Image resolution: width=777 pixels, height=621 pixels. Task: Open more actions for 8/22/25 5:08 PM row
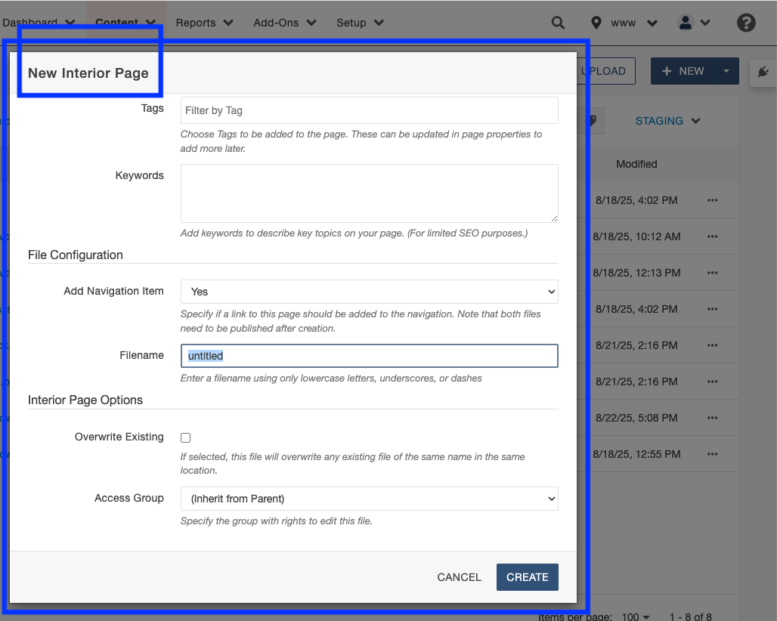click(712, 418)
